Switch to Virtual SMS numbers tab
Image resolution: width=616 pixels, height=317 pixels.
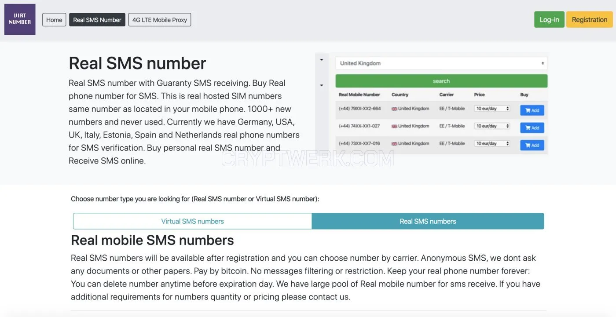tap(192, 221)
